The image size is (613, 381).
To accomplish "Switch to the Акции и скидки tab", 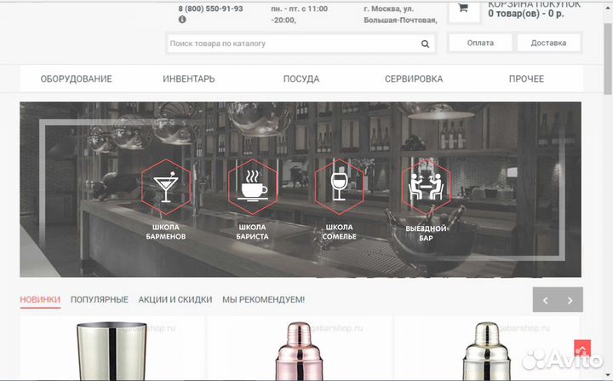I will (175, 300).
